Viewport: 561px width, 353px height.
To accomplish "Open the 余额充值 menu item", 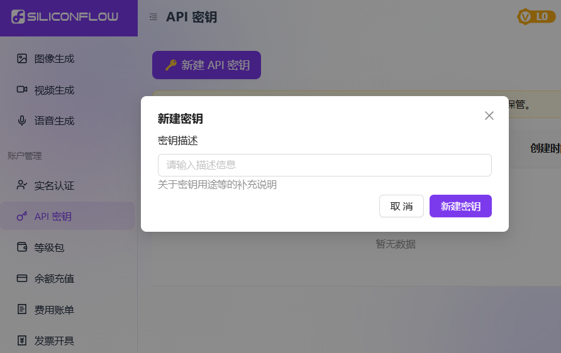I will (x=54, y=278).
